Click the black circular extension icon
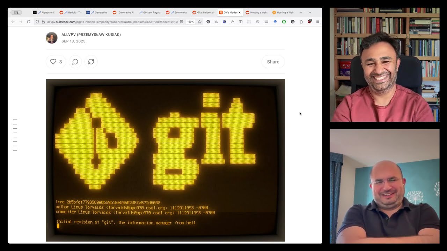The height and width of the screenshot is (251, 447). click(293, 22)
